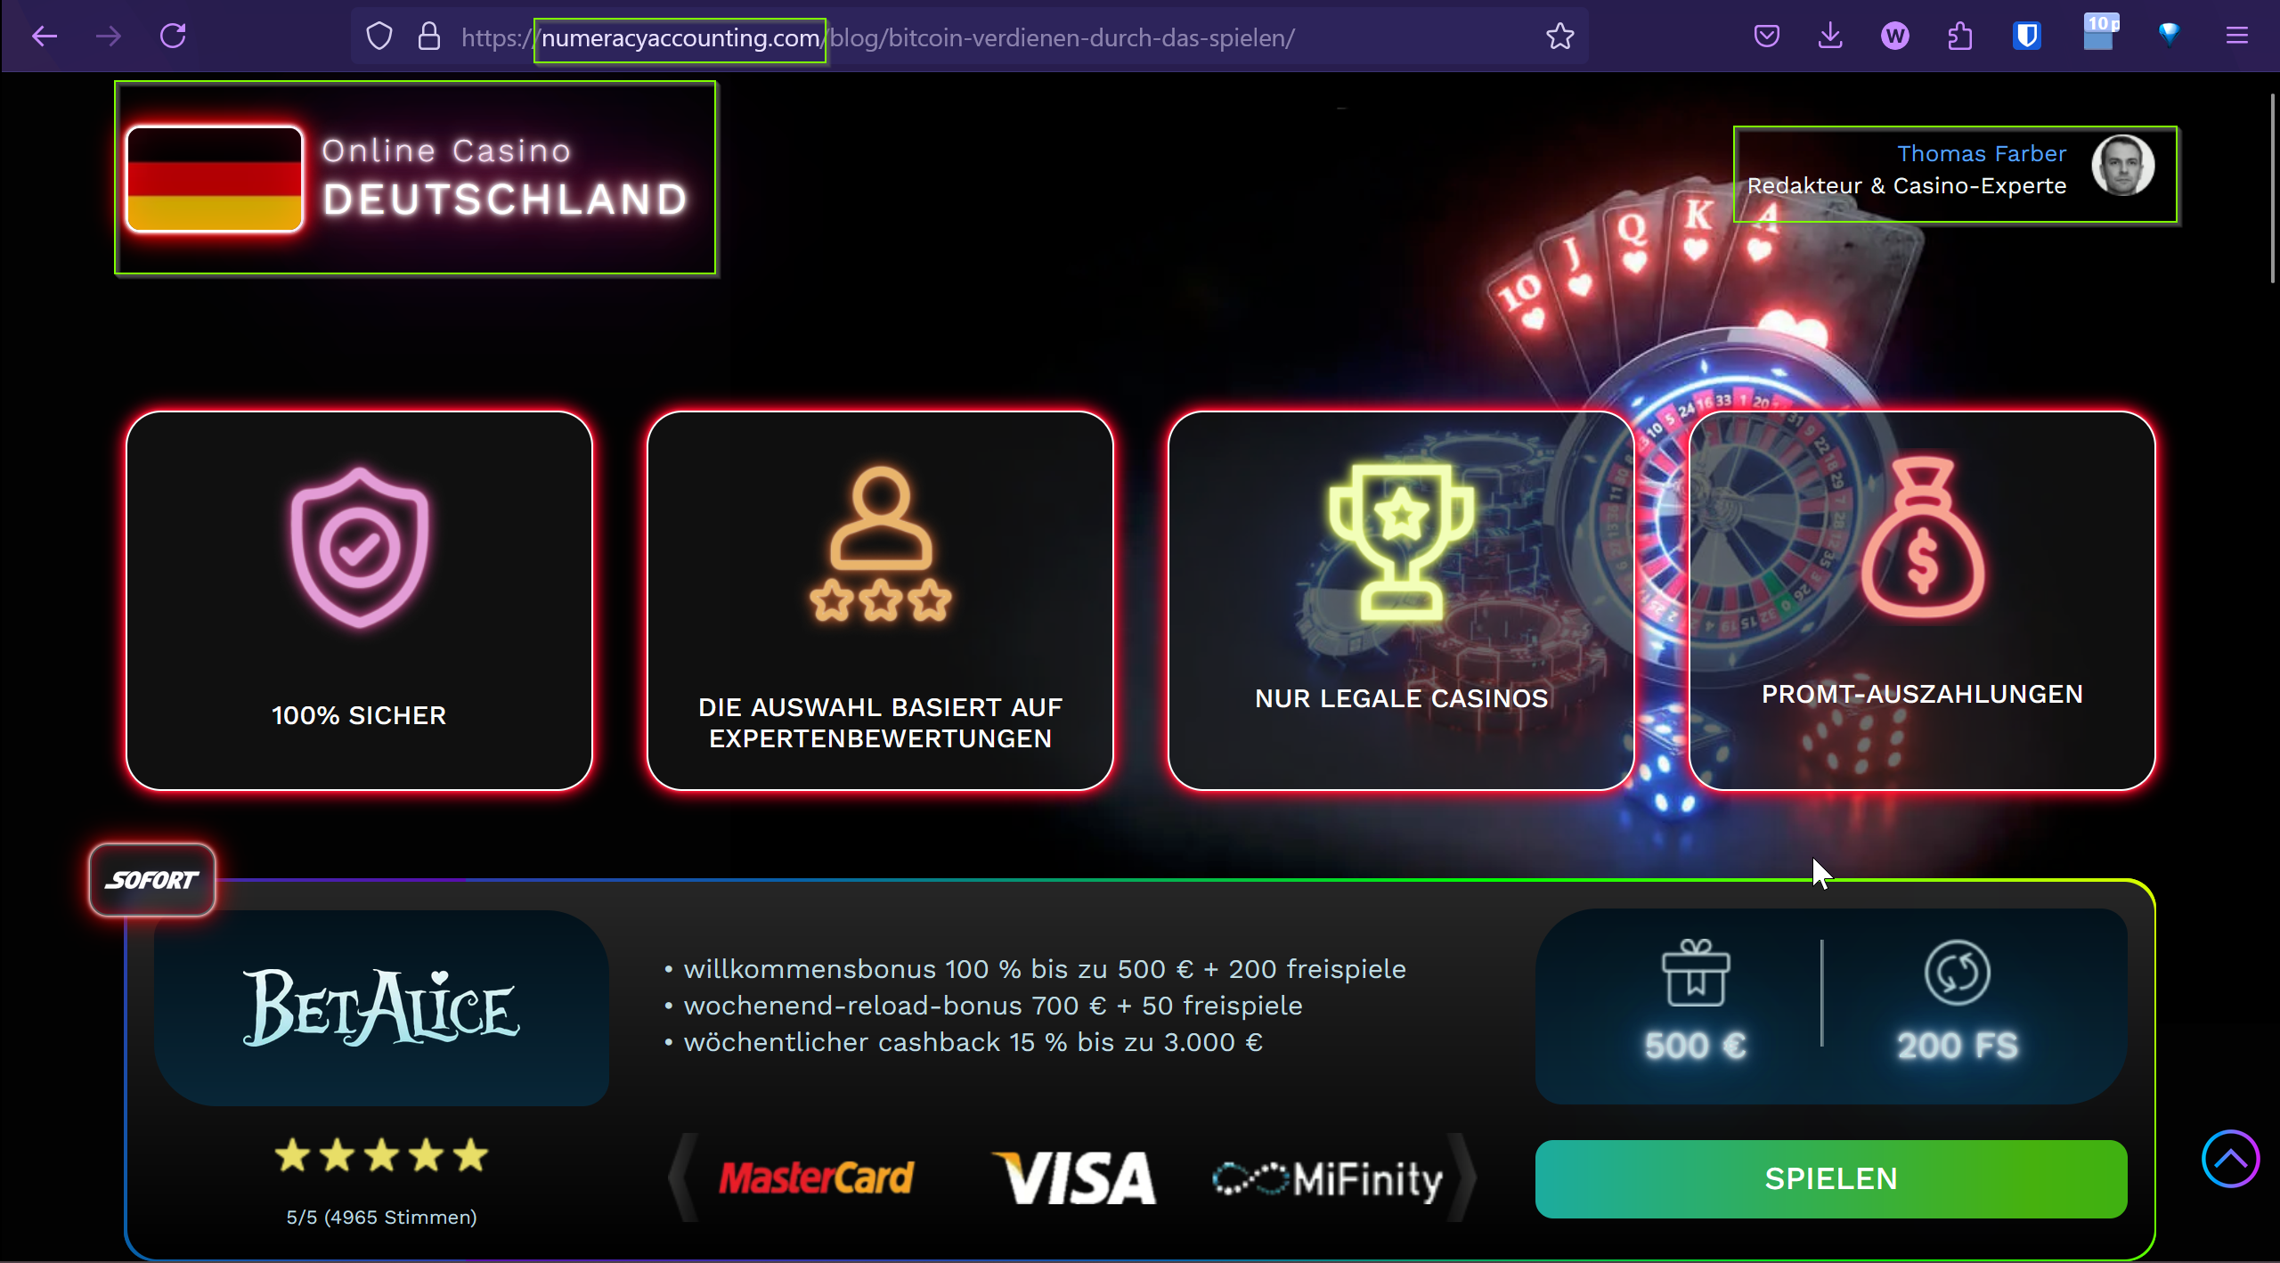The height and width of the screenshot is (1263, 2280).
Task: Open the Pocket save icon
Action: tap(1766, 37)
